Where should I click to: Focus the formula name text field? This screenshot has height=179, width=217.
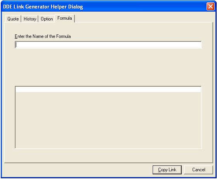click(108, 45)
